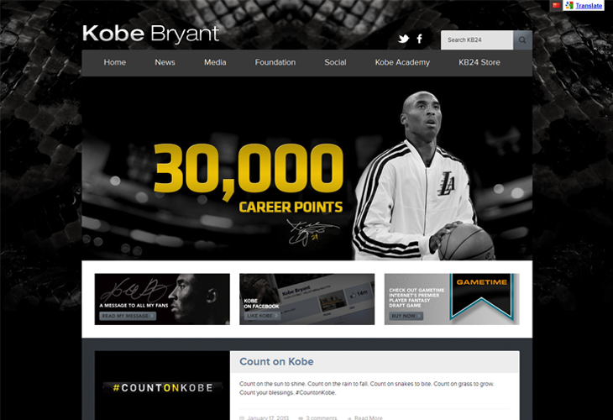Viewport: 613px width, 420px height.
Task: Open the KB24 Store menu item
Action: point(479,62)
